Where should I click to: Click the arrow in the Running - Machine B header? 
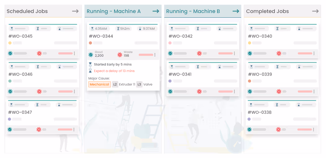tap(236, 11)
